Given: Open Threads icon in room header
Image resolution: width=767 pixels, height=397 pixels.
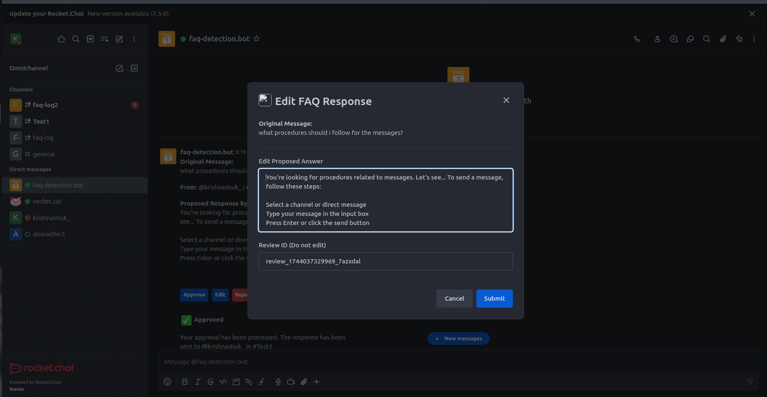Looking at the screenshot, I should (674, 39).
